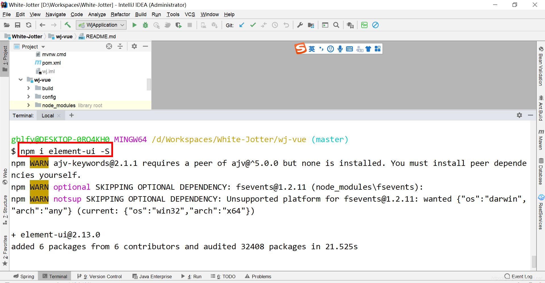The image size is (545, 283).
Task: Open settings wrench icon
Action: [x=300, y=25]
